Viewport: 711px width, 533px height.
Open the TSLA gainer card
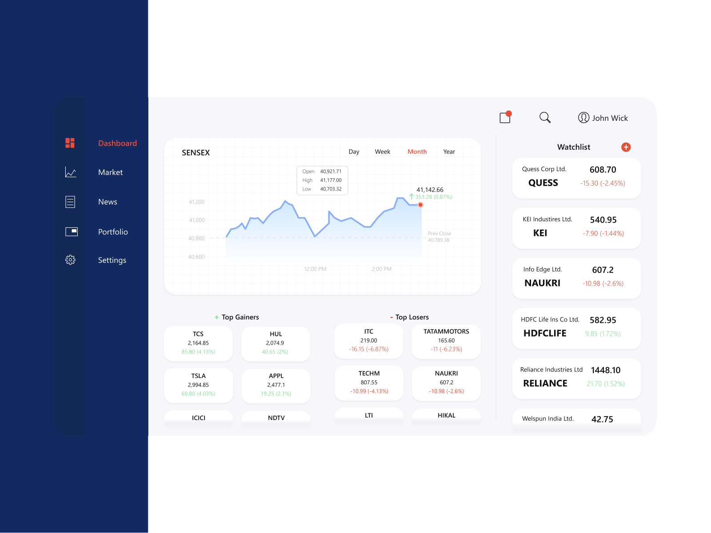pyautogui.click(x=198, y=385)
